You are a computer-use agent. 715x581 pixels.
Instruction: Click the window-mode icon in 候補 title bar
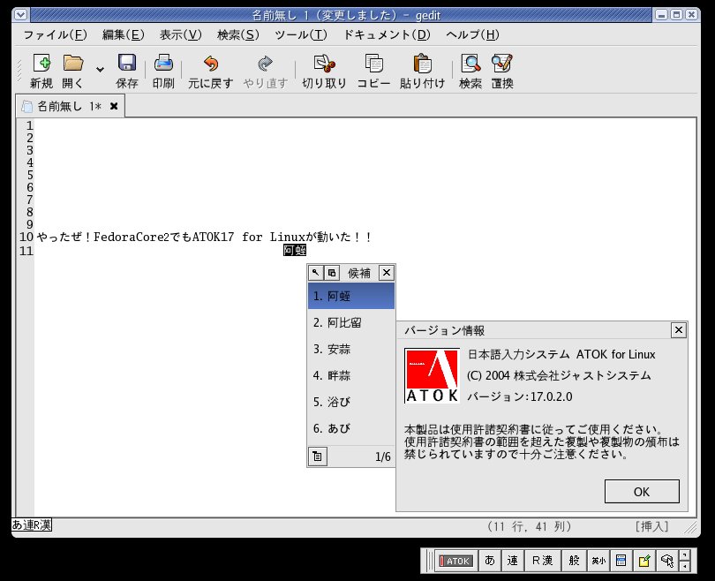[x=332, y=273]
